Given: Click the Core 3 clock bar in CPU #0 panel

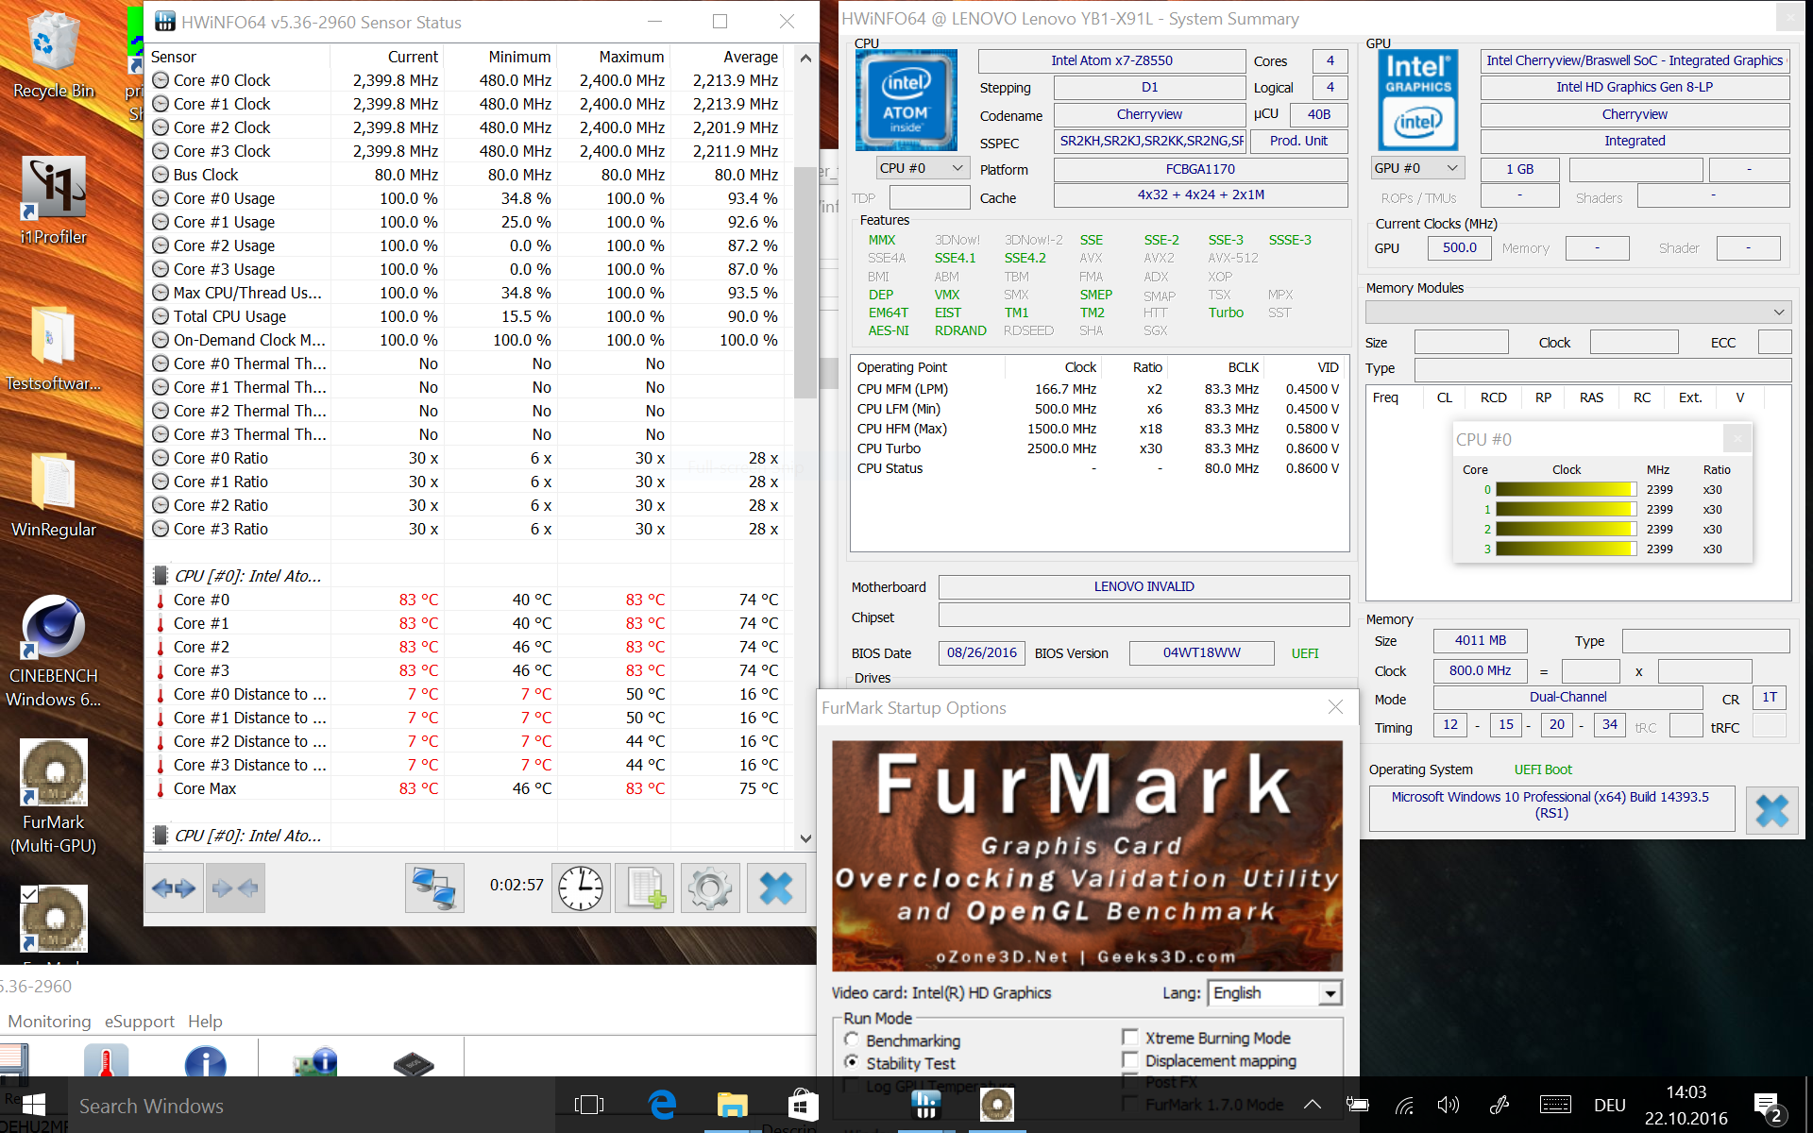Looking at the screenshot, I should (1566, 549).
